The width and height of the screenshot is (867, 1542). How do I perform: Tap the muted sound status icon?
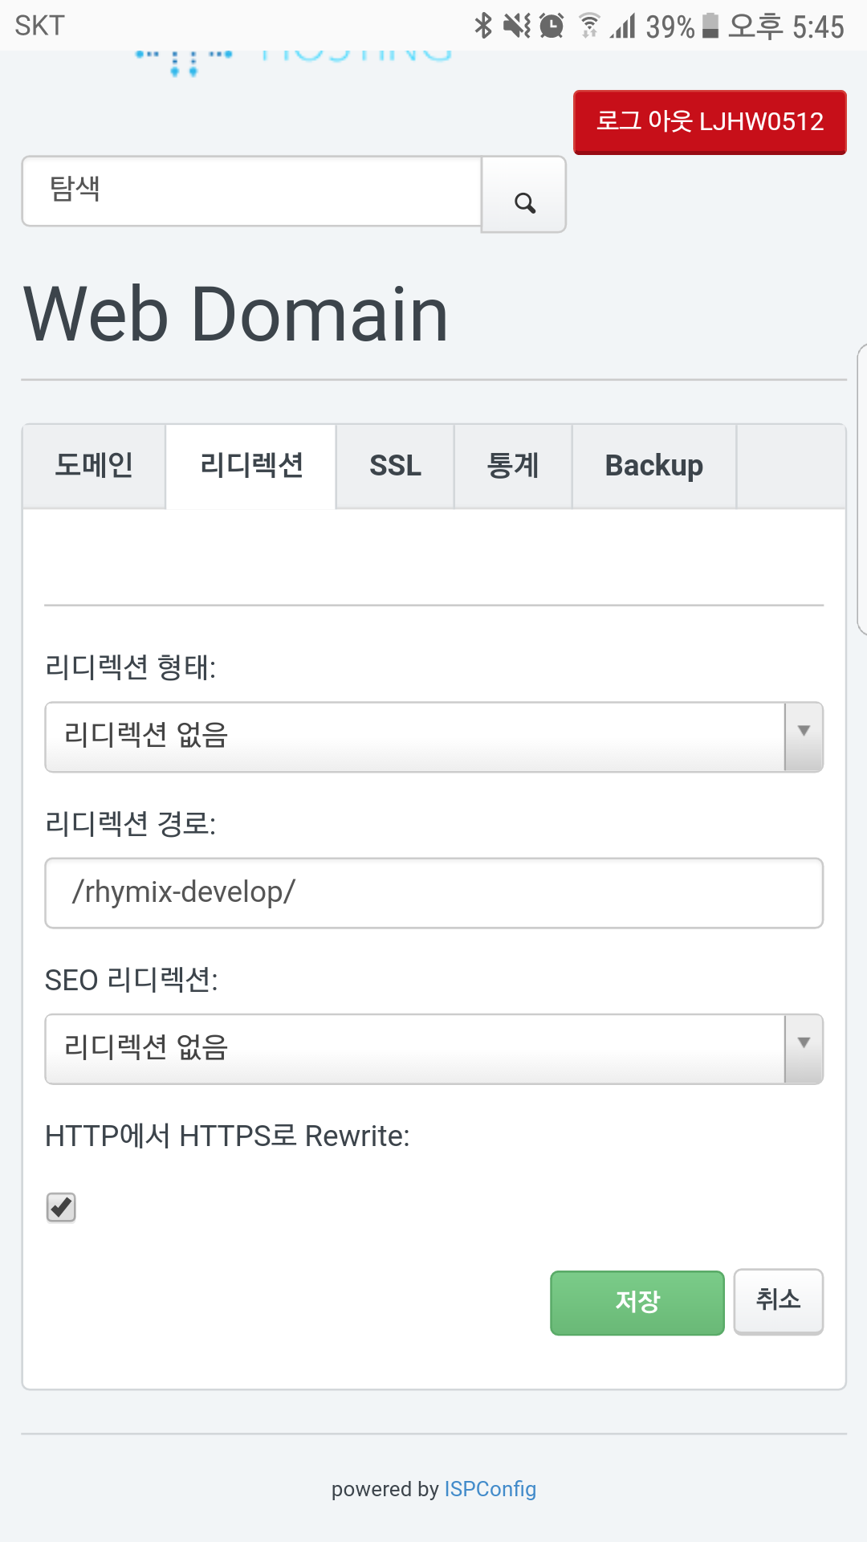[517, 26]
